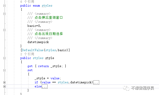This screenshot has height=95, width=159.
Task: Collapse summary comment above datetimepick
Action: point(4,30)
